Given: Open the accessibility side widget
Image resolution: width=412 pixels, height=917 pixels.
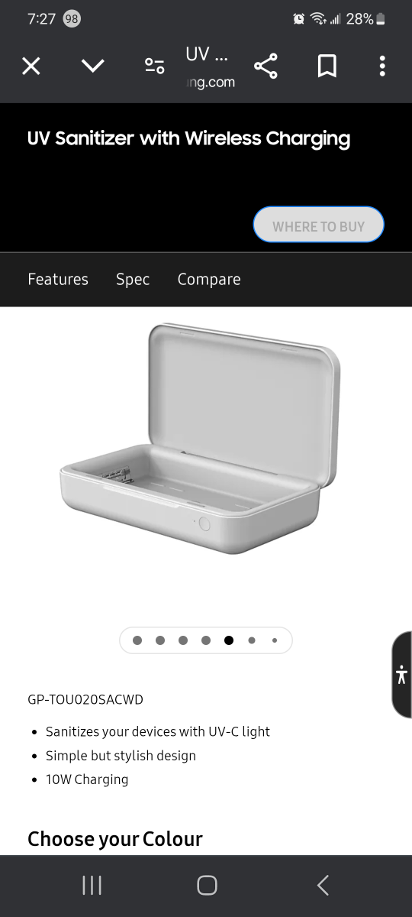Looking at the screenshot, I should coord(402,675).
